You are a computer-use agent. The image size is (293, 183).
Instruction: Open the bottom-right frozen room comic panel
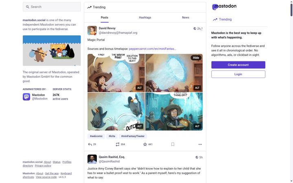click(174, 111)
